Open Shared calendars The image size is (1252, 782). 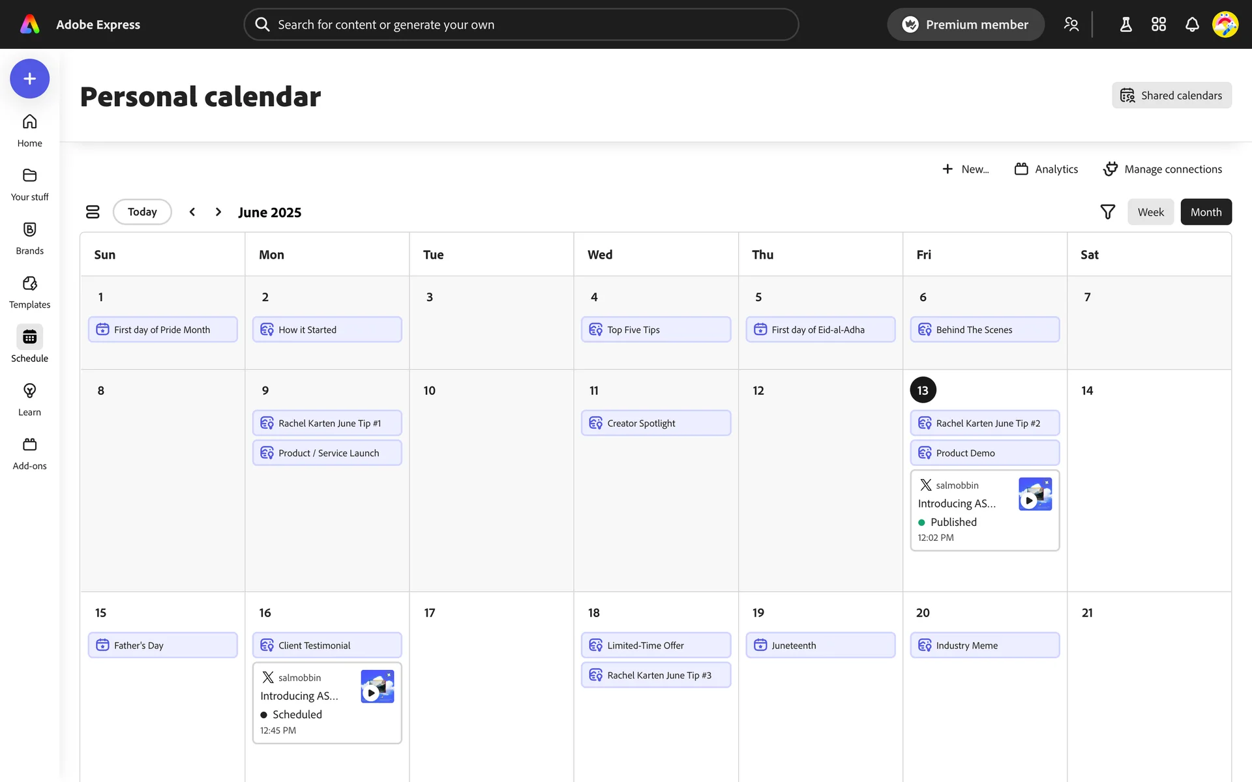pos(1171,95)
